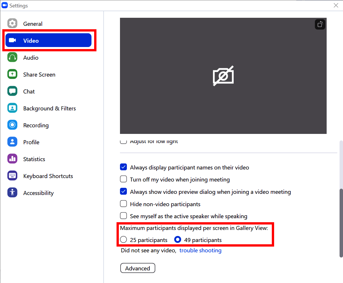
Task: Open Audio settings via headphone icon
Action: tap(12, 57)
